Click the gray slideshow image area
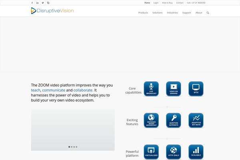The height and width of the screenshot is (160, 240). [x=73, y=130]
